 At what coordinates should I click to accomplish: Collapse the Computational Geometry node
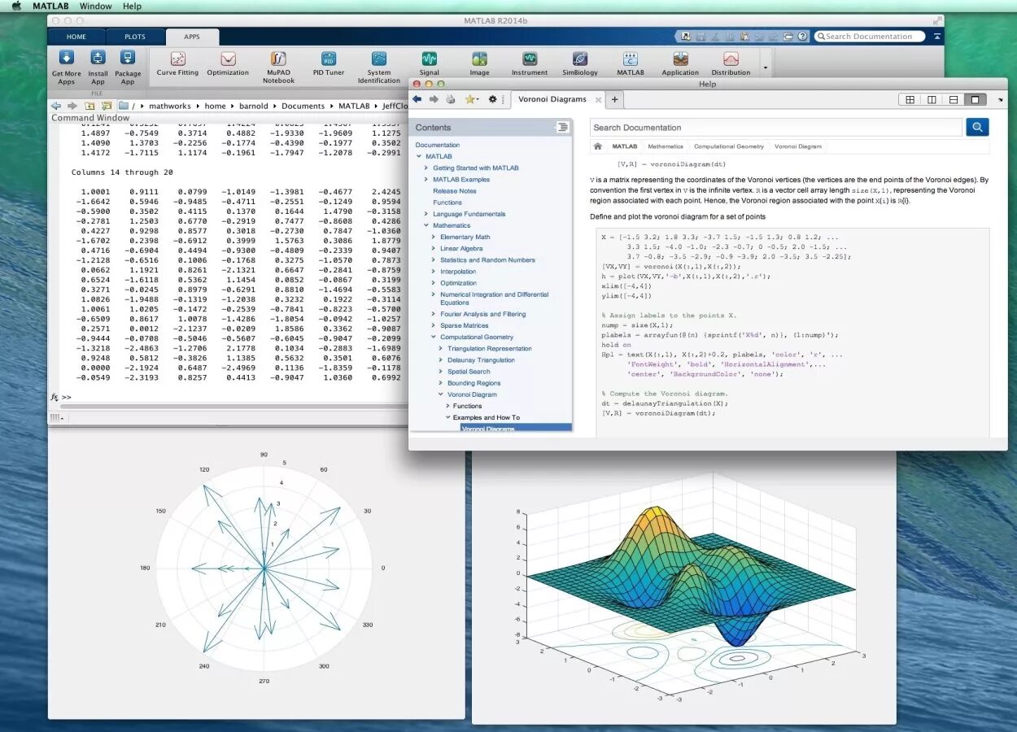(x=433, y=337)
